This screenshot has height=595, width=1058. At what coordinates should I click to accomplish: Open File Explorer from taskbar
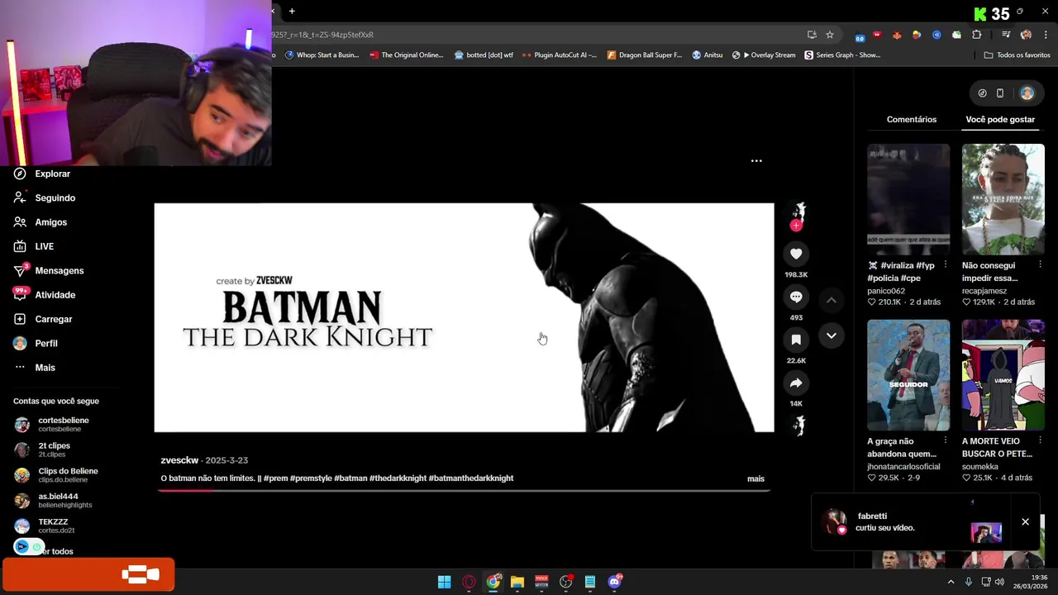tap(517, 582)
